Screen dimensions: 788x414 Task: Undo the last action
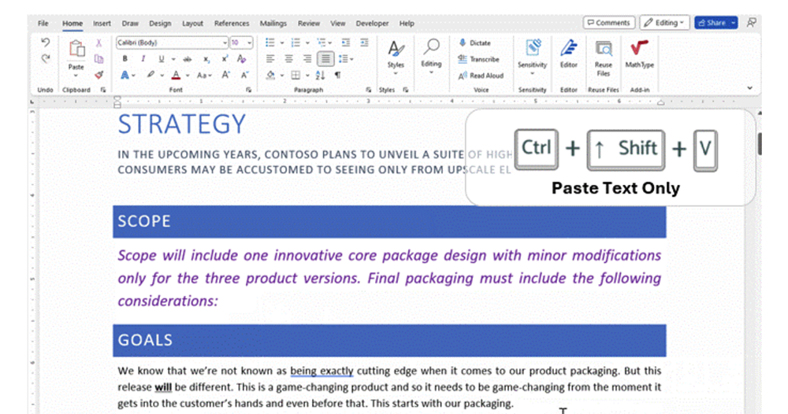pos(45,43)
